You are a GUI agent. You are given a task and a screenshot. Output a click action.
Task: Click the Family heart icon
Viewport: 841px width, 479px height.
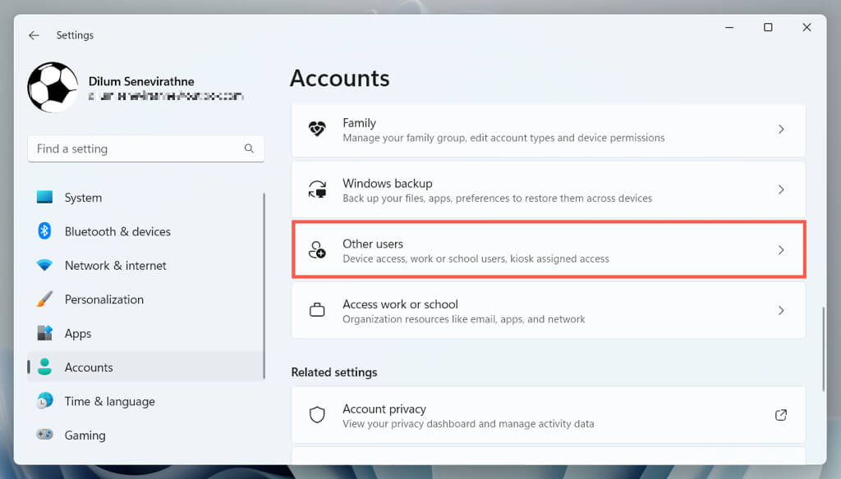point(317,130)
